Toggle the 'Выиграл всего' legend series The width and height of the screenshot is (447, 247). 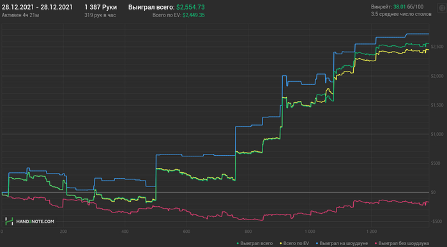254,243
